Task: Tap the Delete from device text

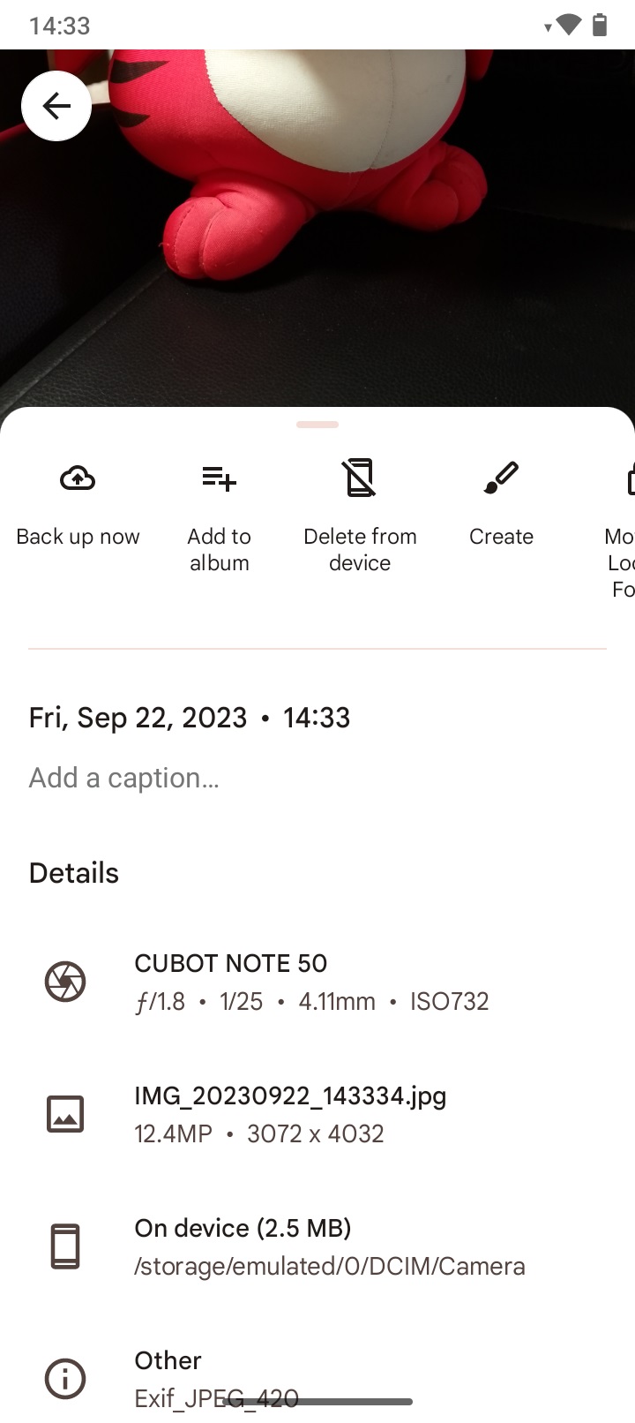Action: [x=360, y=549]
